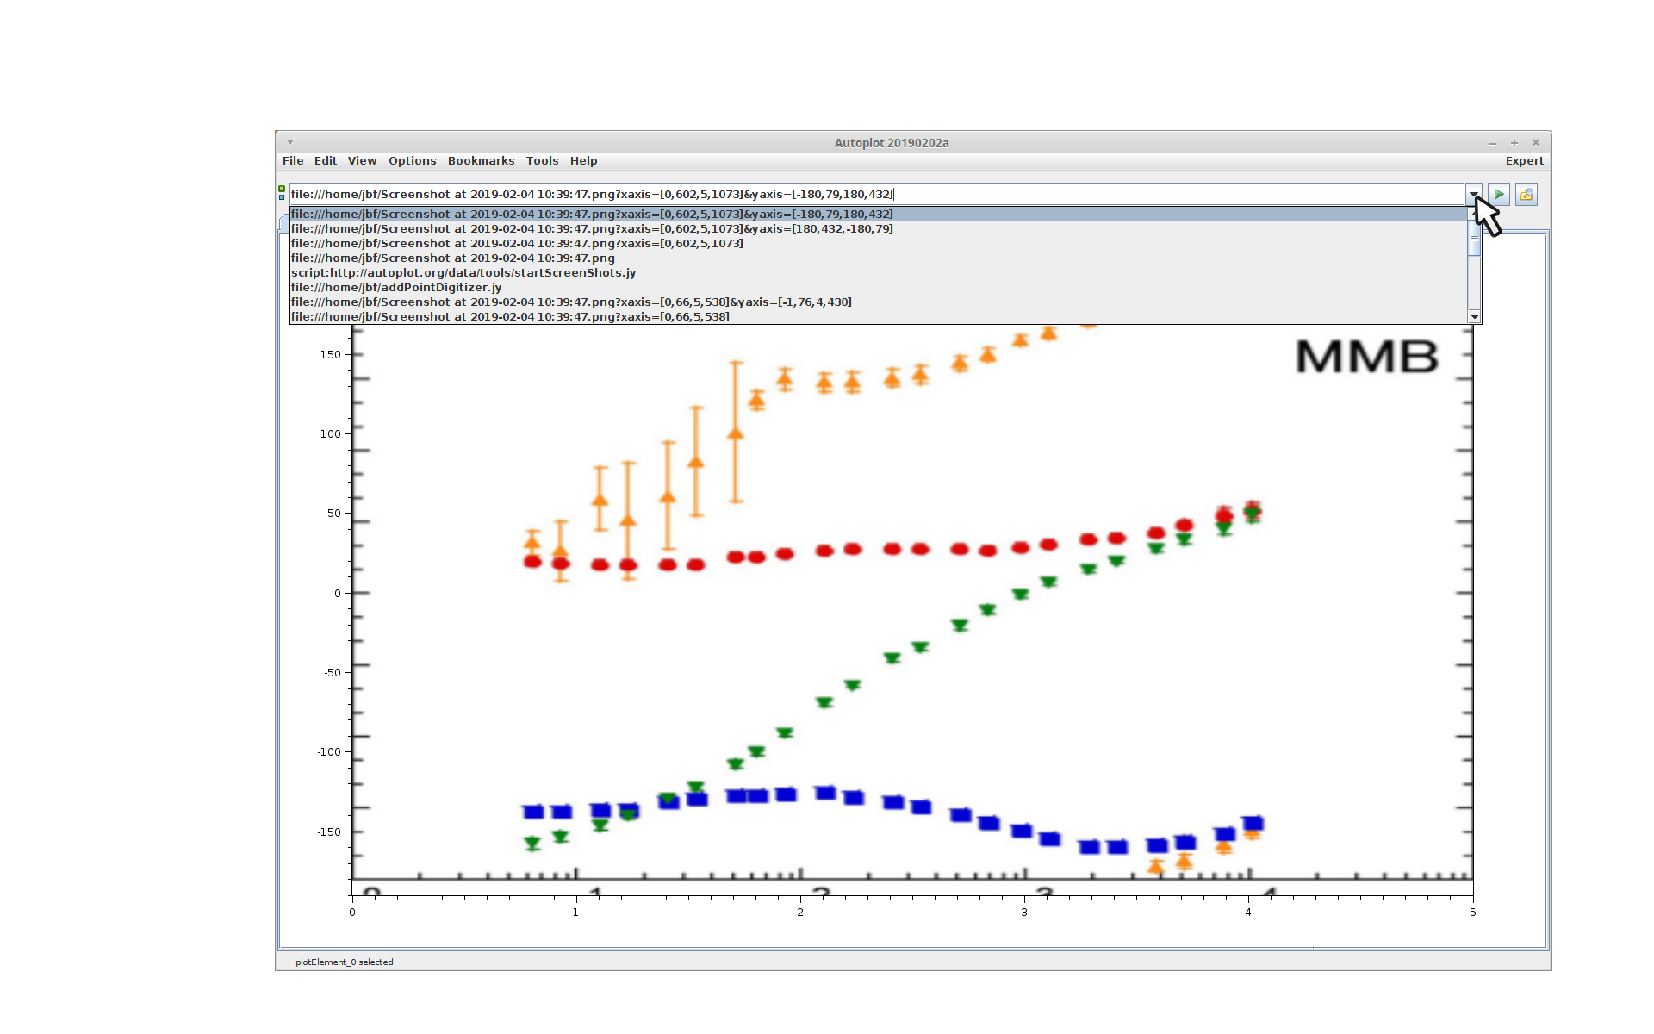Open the File menu
This screenshot has height=1034, width=1654.
(293, 161)
